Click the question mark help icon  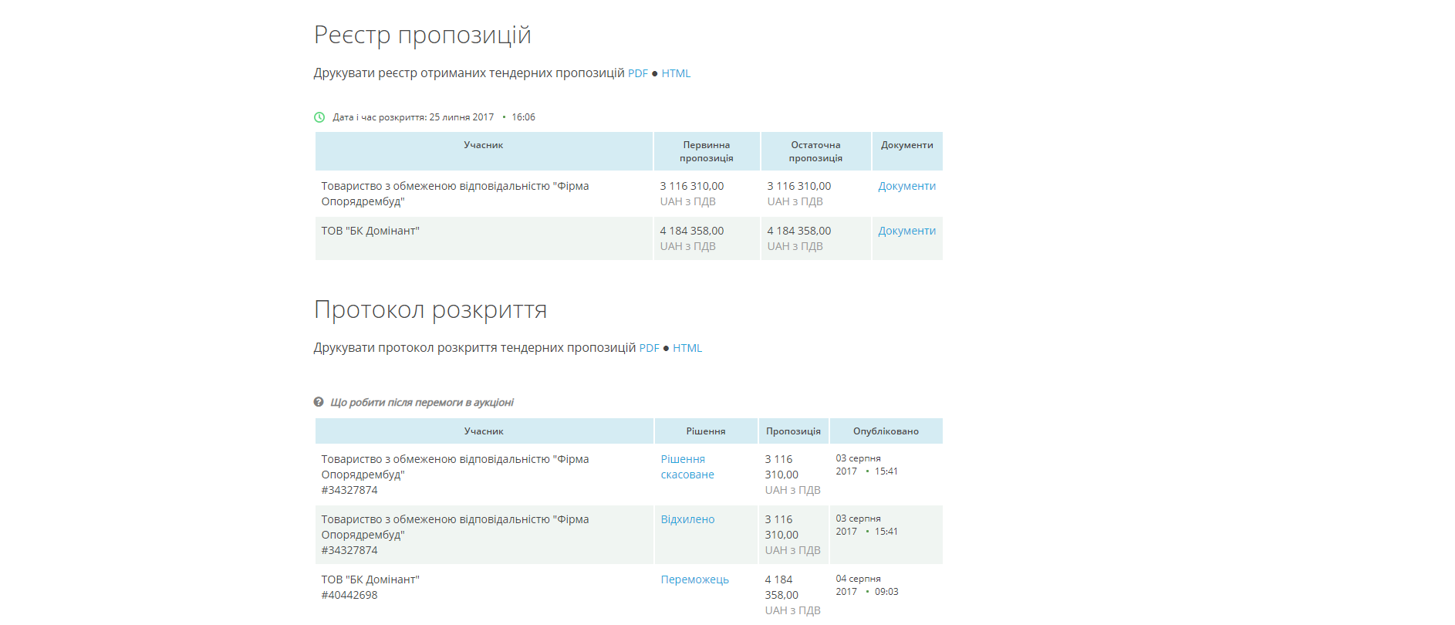click(319, 402)
